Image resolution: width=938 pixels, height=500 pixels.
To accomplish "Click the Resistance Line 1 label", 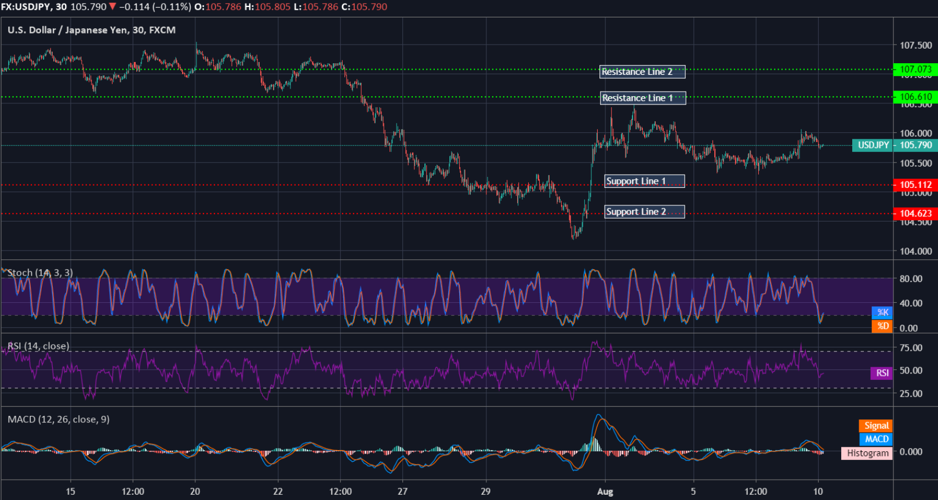I will [643, 98].
